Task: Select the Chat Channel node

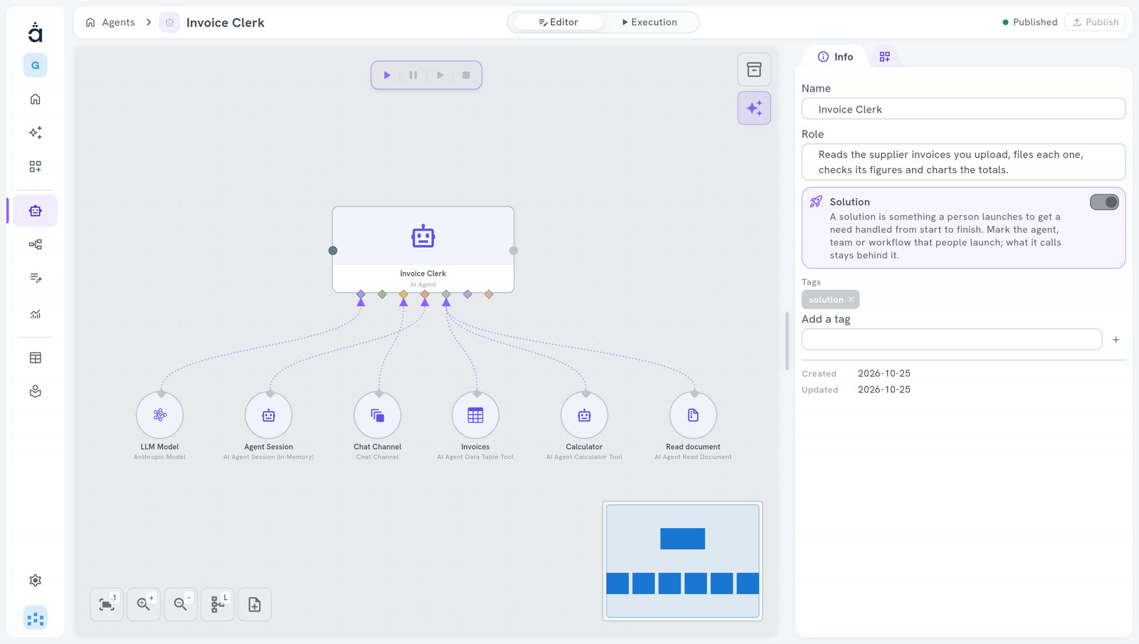Action: (377, 415)
